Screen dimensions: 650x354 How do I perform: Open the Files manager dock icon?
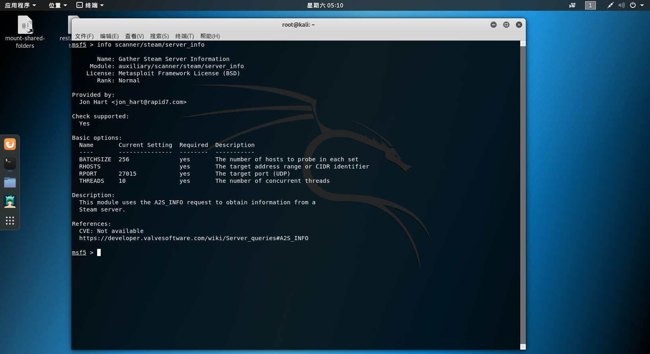pyautogui.click(x=10, y=182)
